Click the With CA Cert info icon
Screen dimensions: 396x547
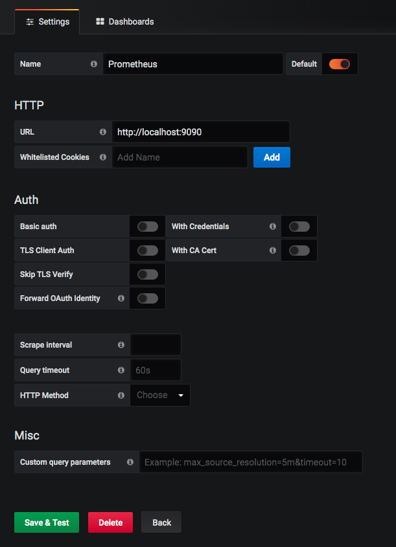coord(273,250)
